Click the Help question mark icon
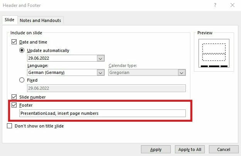 (214, 5)
